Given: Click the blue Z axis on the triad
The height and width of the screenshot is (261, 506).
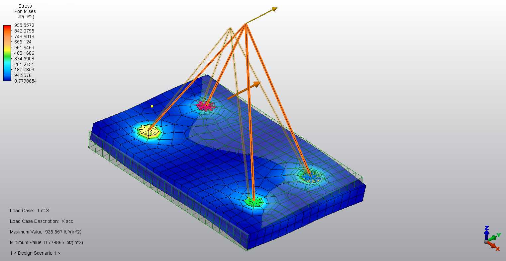Looking at the screenshot, I should click(486, 231).
